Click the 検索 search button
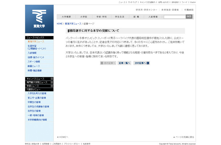The image size is (221, 145). point(189,17)
